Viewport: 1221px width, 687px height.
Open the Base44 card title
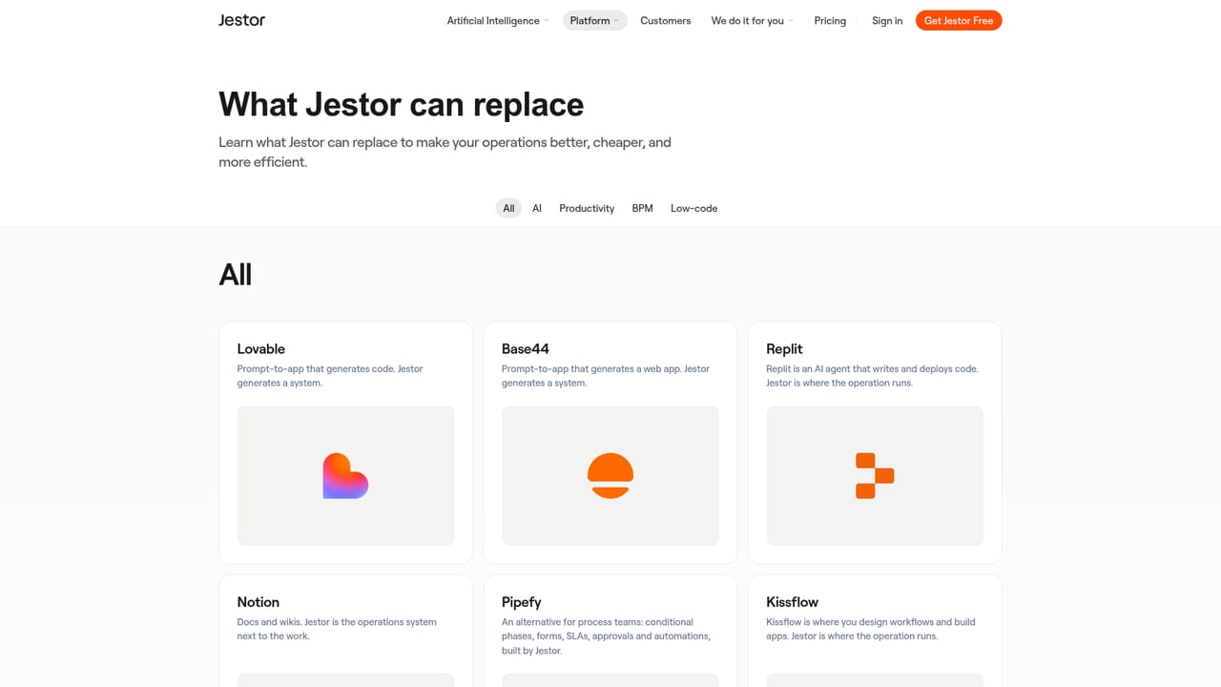[526, 349]
